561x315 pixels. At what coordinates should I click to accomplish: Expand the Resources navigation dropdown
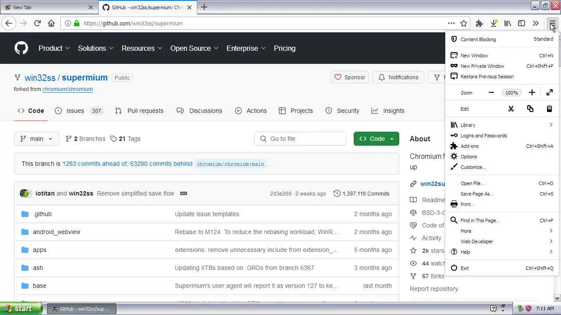point(142,48)
